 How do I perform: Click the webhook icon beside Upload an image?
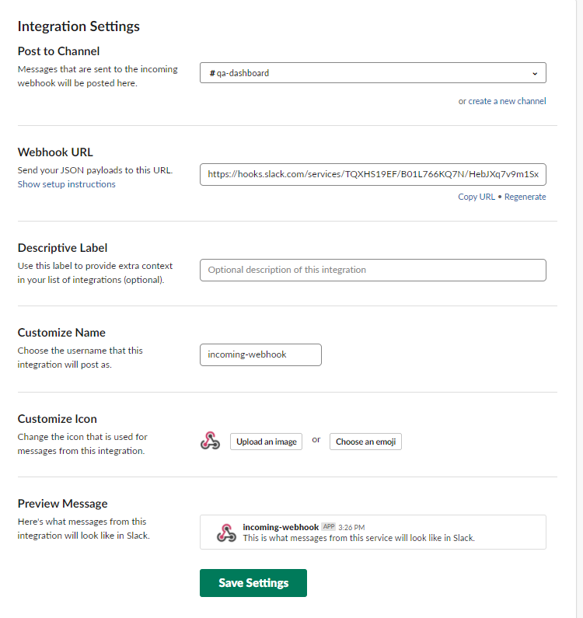pyautogui.click(x=210, y=441)
